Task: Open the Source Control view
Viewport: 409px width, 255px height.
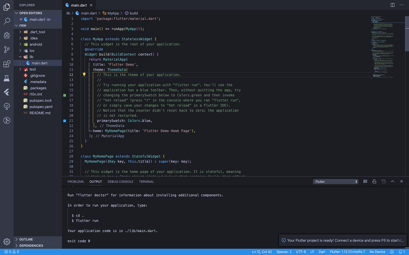Action: [x=7, y=50]
